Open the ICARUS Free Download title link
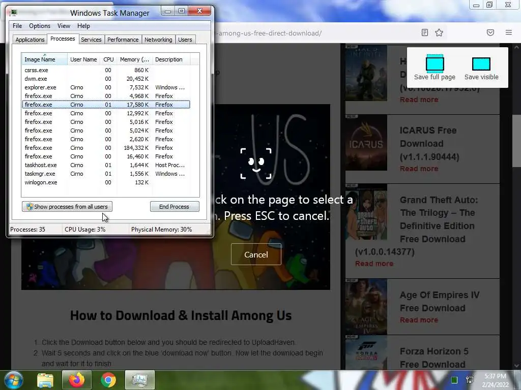This screenshot has width=521, height=390. coord(429,143)
